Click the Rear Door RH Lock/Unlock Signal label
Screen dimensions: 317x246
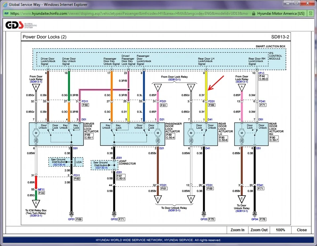257,61
